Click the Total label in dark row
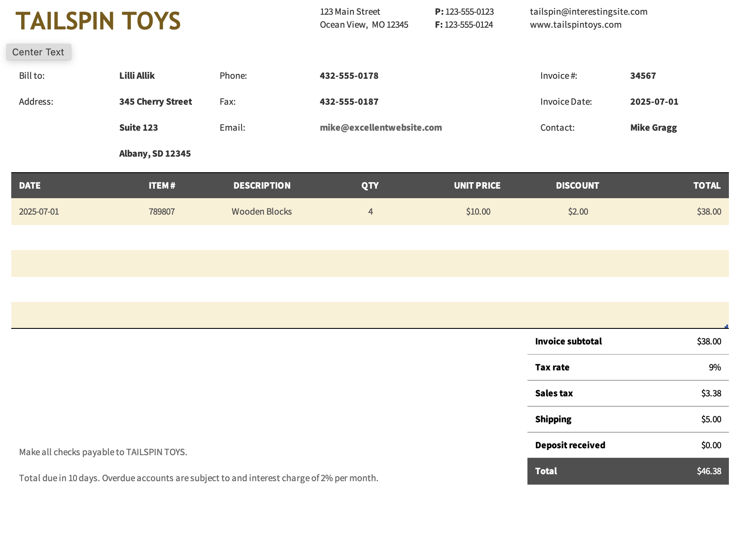This screenshot has height=540, width=741. click(546, 471)
